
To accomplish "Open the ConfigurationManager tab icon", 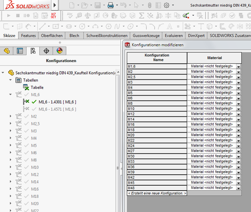I will click(33, 51).
